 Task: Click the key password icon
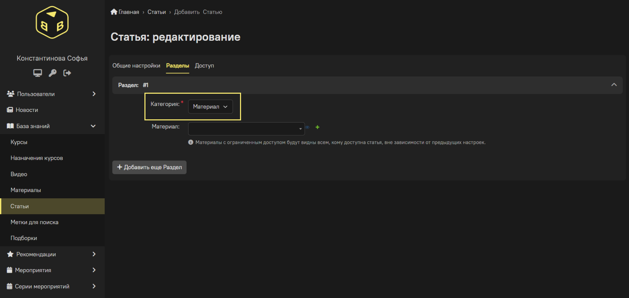click(x=52, y=73)
